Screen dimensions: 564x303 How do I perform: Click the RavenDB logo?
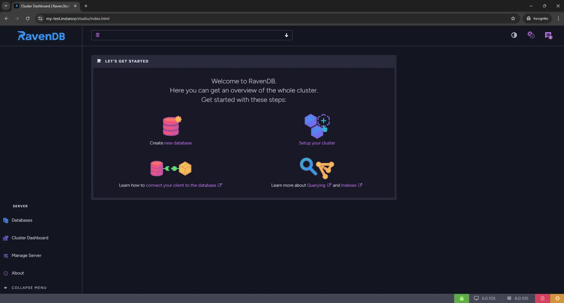click(41, 36)
